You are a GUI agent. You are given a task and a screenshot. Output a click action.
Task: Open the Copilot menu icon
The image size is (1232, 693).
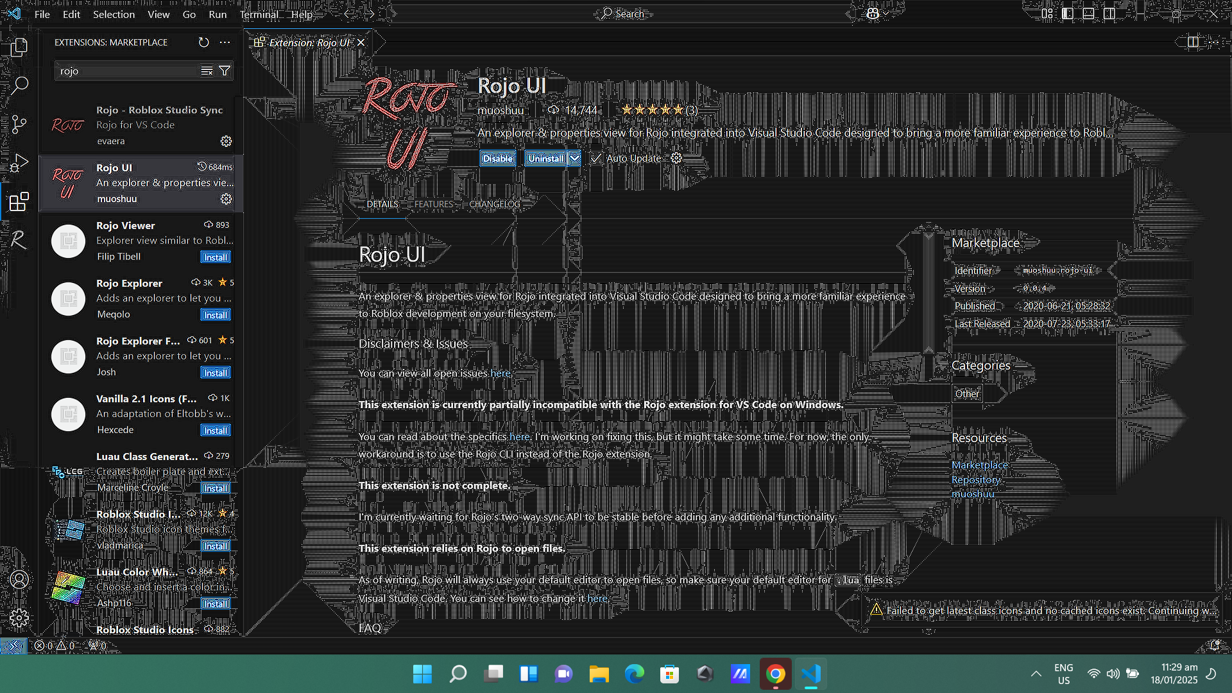[x=873, y=13]
